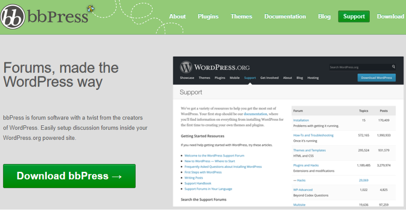The image size is (406, 210).
Task: Select Mobile in WordPress.org nav
Action: [x=234, y=78]
